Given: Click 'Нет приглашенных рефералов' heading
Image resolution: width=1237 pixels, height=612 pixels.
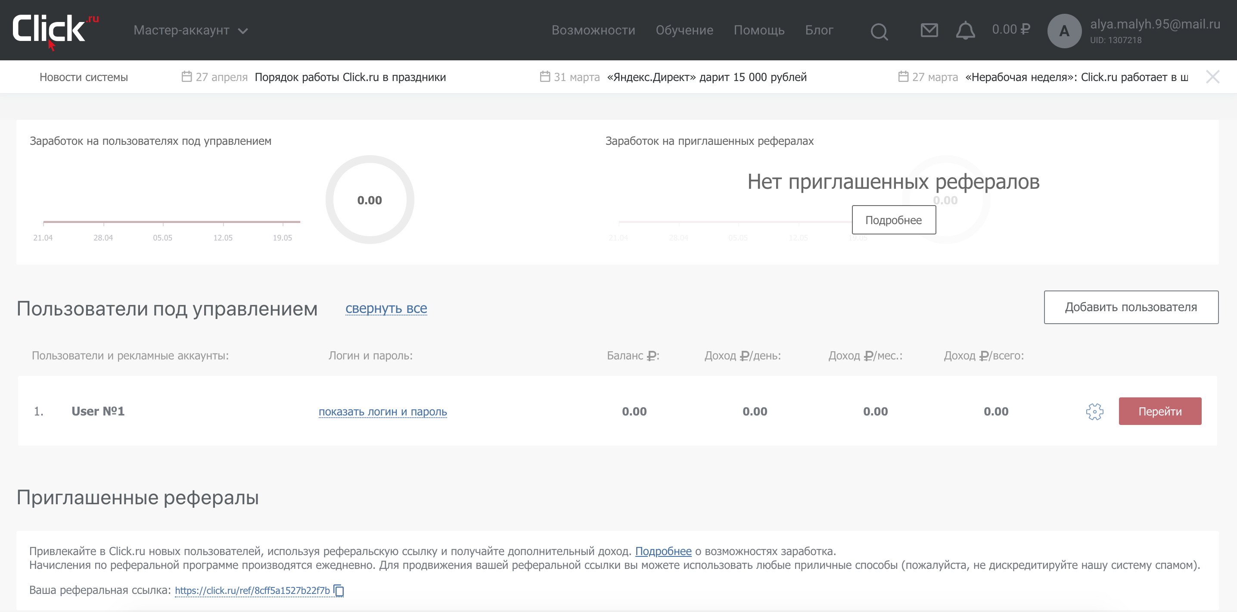Looking at the screenshot, I should click(893, 182).
